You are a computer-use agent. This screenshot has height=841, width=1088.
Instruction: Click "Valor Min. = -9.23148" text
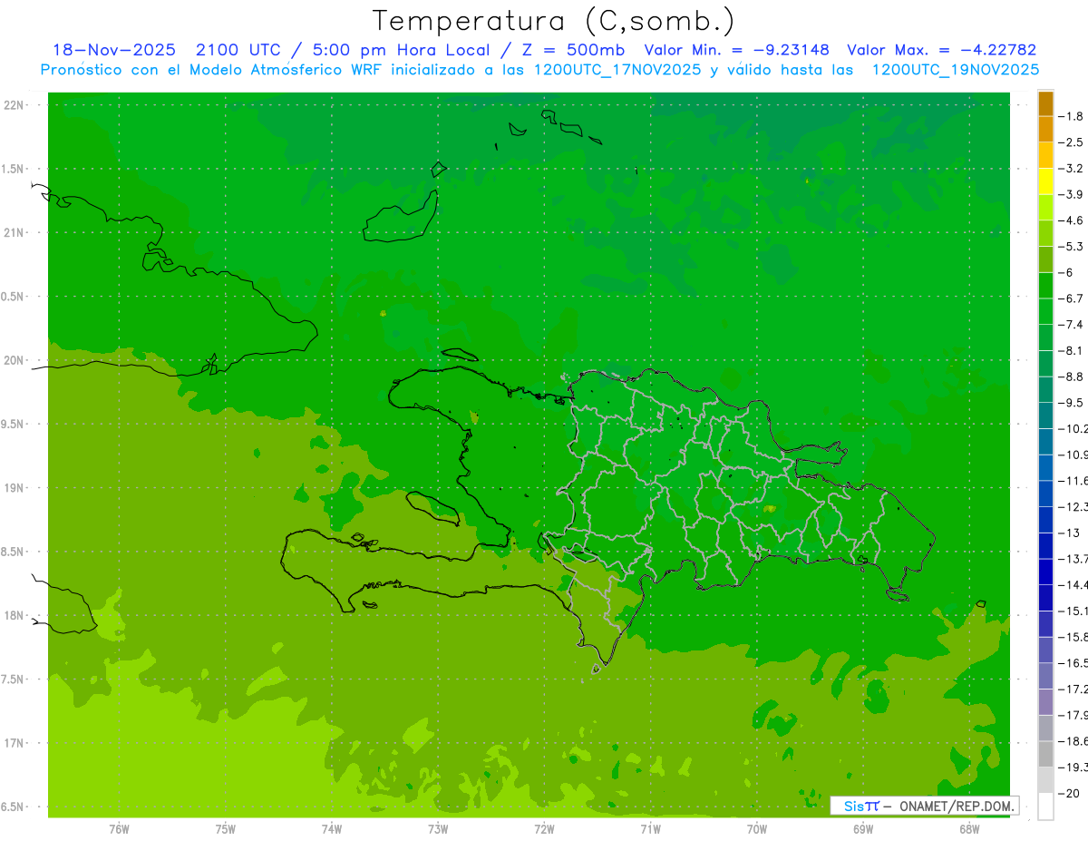736,50
